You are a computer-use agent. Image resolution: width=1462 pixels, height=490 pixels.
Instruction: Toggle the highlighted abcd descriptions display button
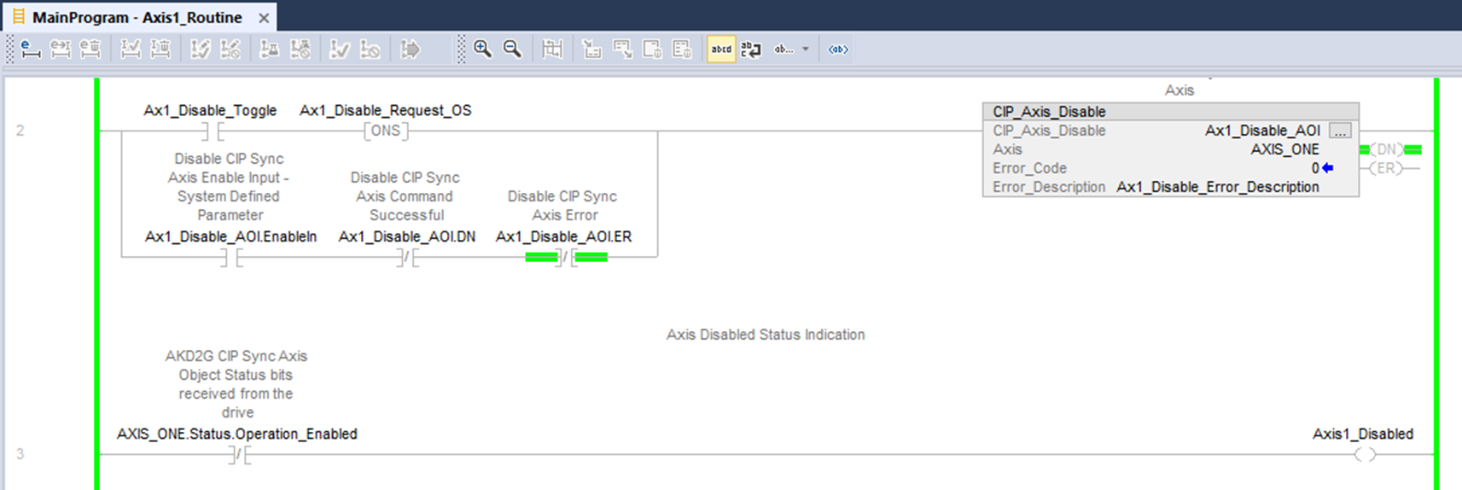click(721, 50)
